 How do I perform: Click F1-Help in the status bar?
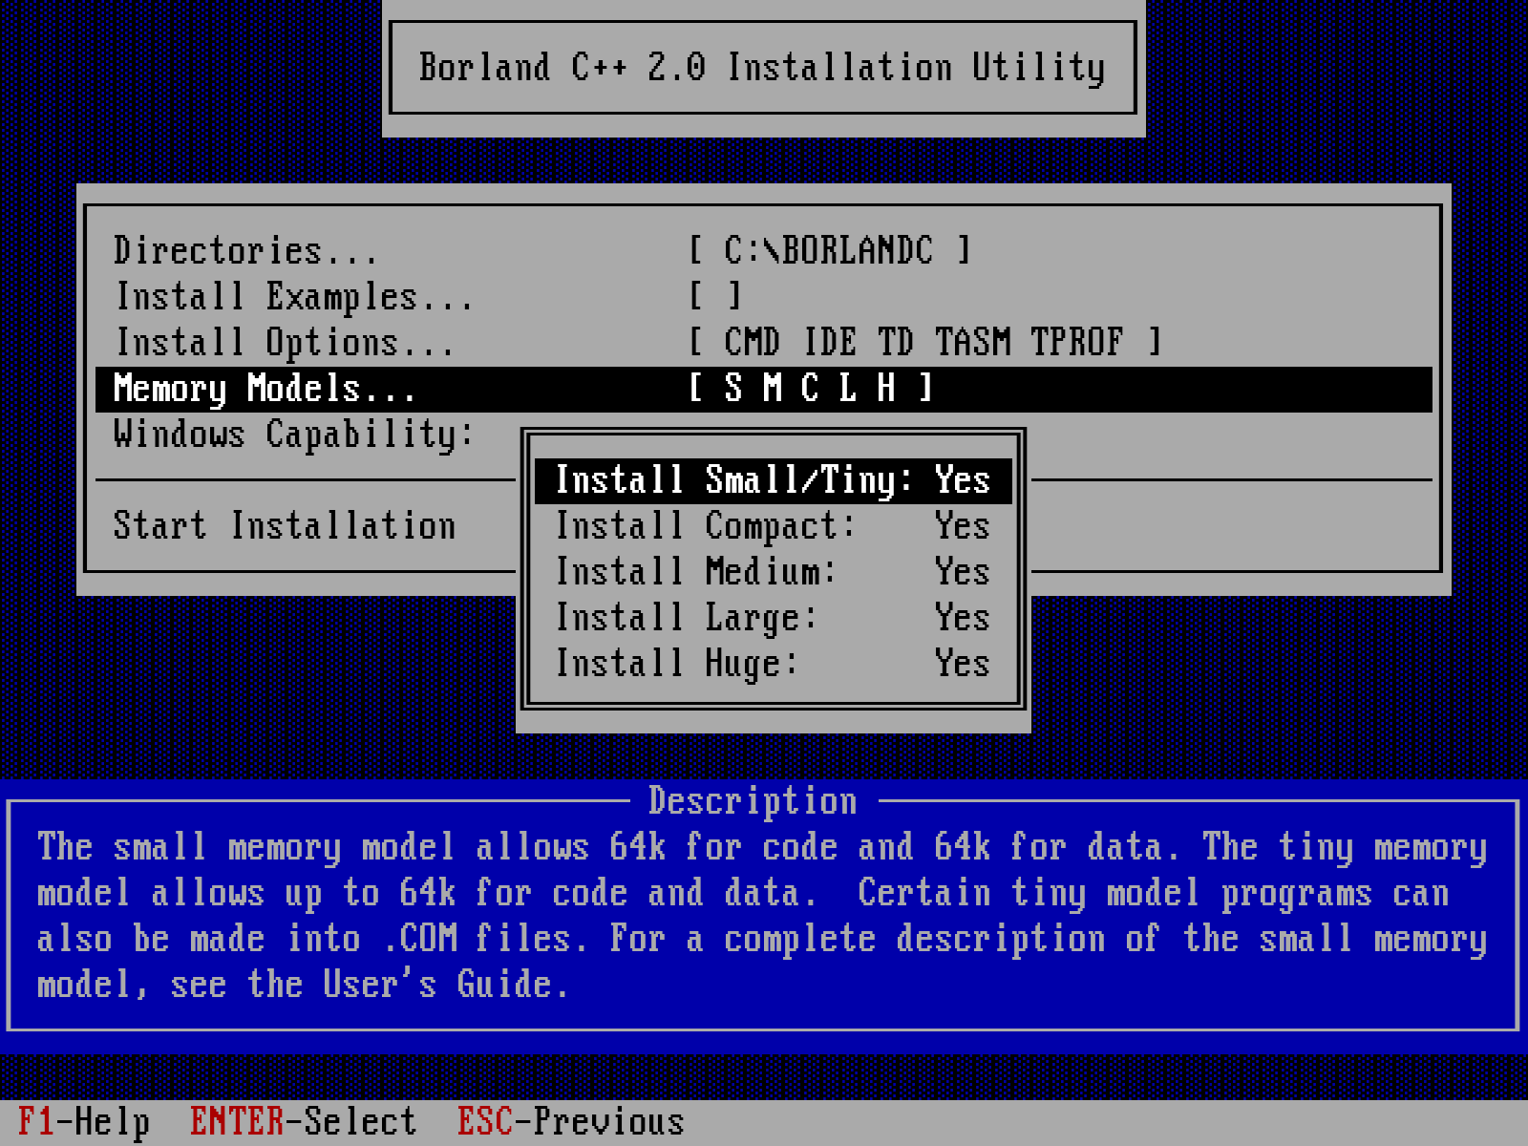(84, 1122)
